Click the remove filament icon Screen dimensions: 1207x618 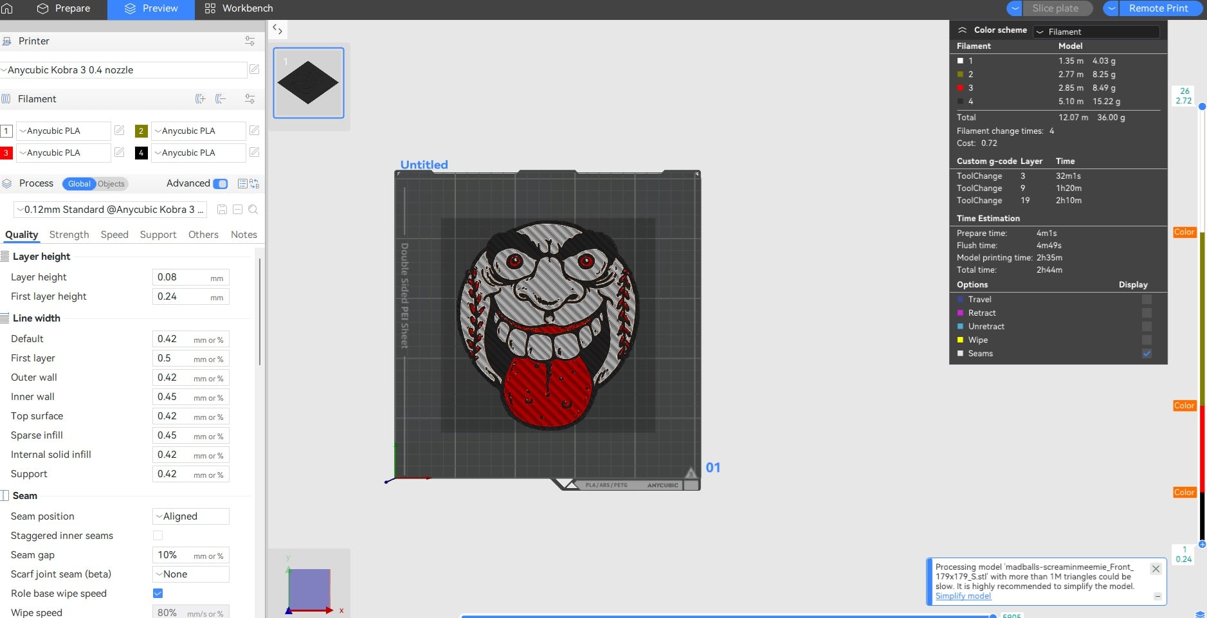(221, 98)
